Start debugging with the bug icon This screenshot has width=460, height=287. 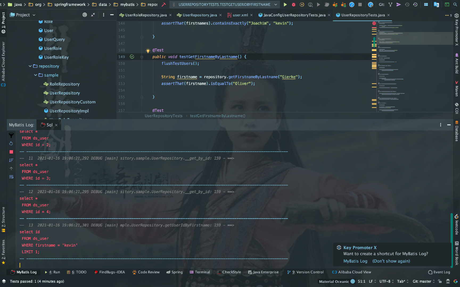(293, 5)
